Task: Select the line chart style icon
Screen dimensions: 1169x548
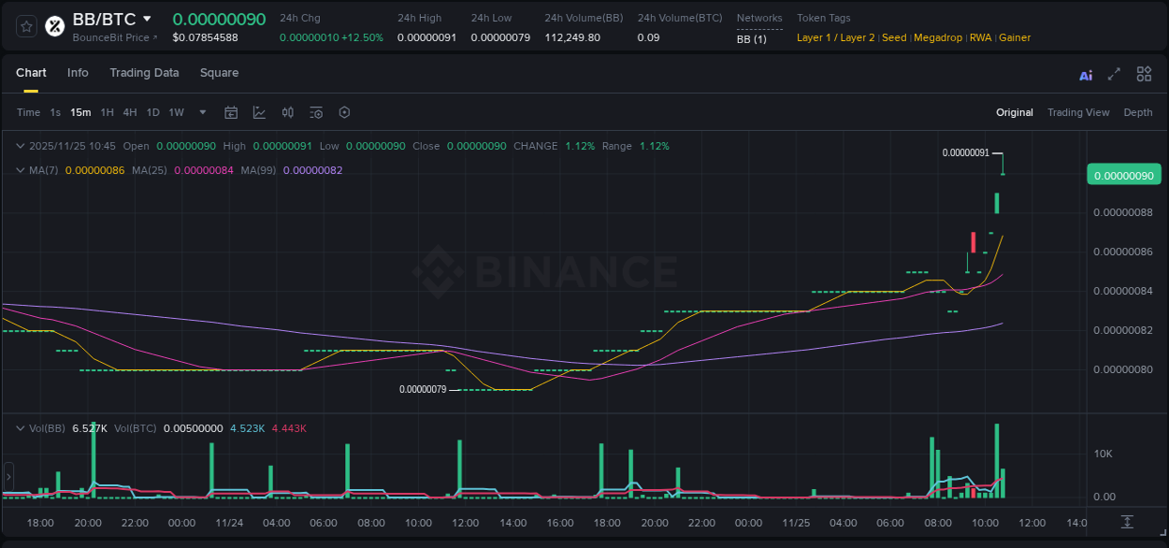Action: (259, 112)
